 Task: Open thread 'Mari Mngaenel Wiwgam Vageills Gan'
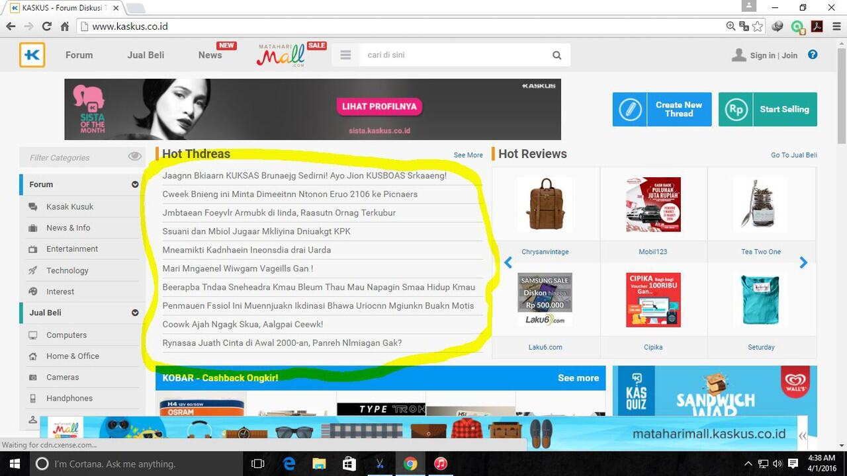tap(238, 268)
